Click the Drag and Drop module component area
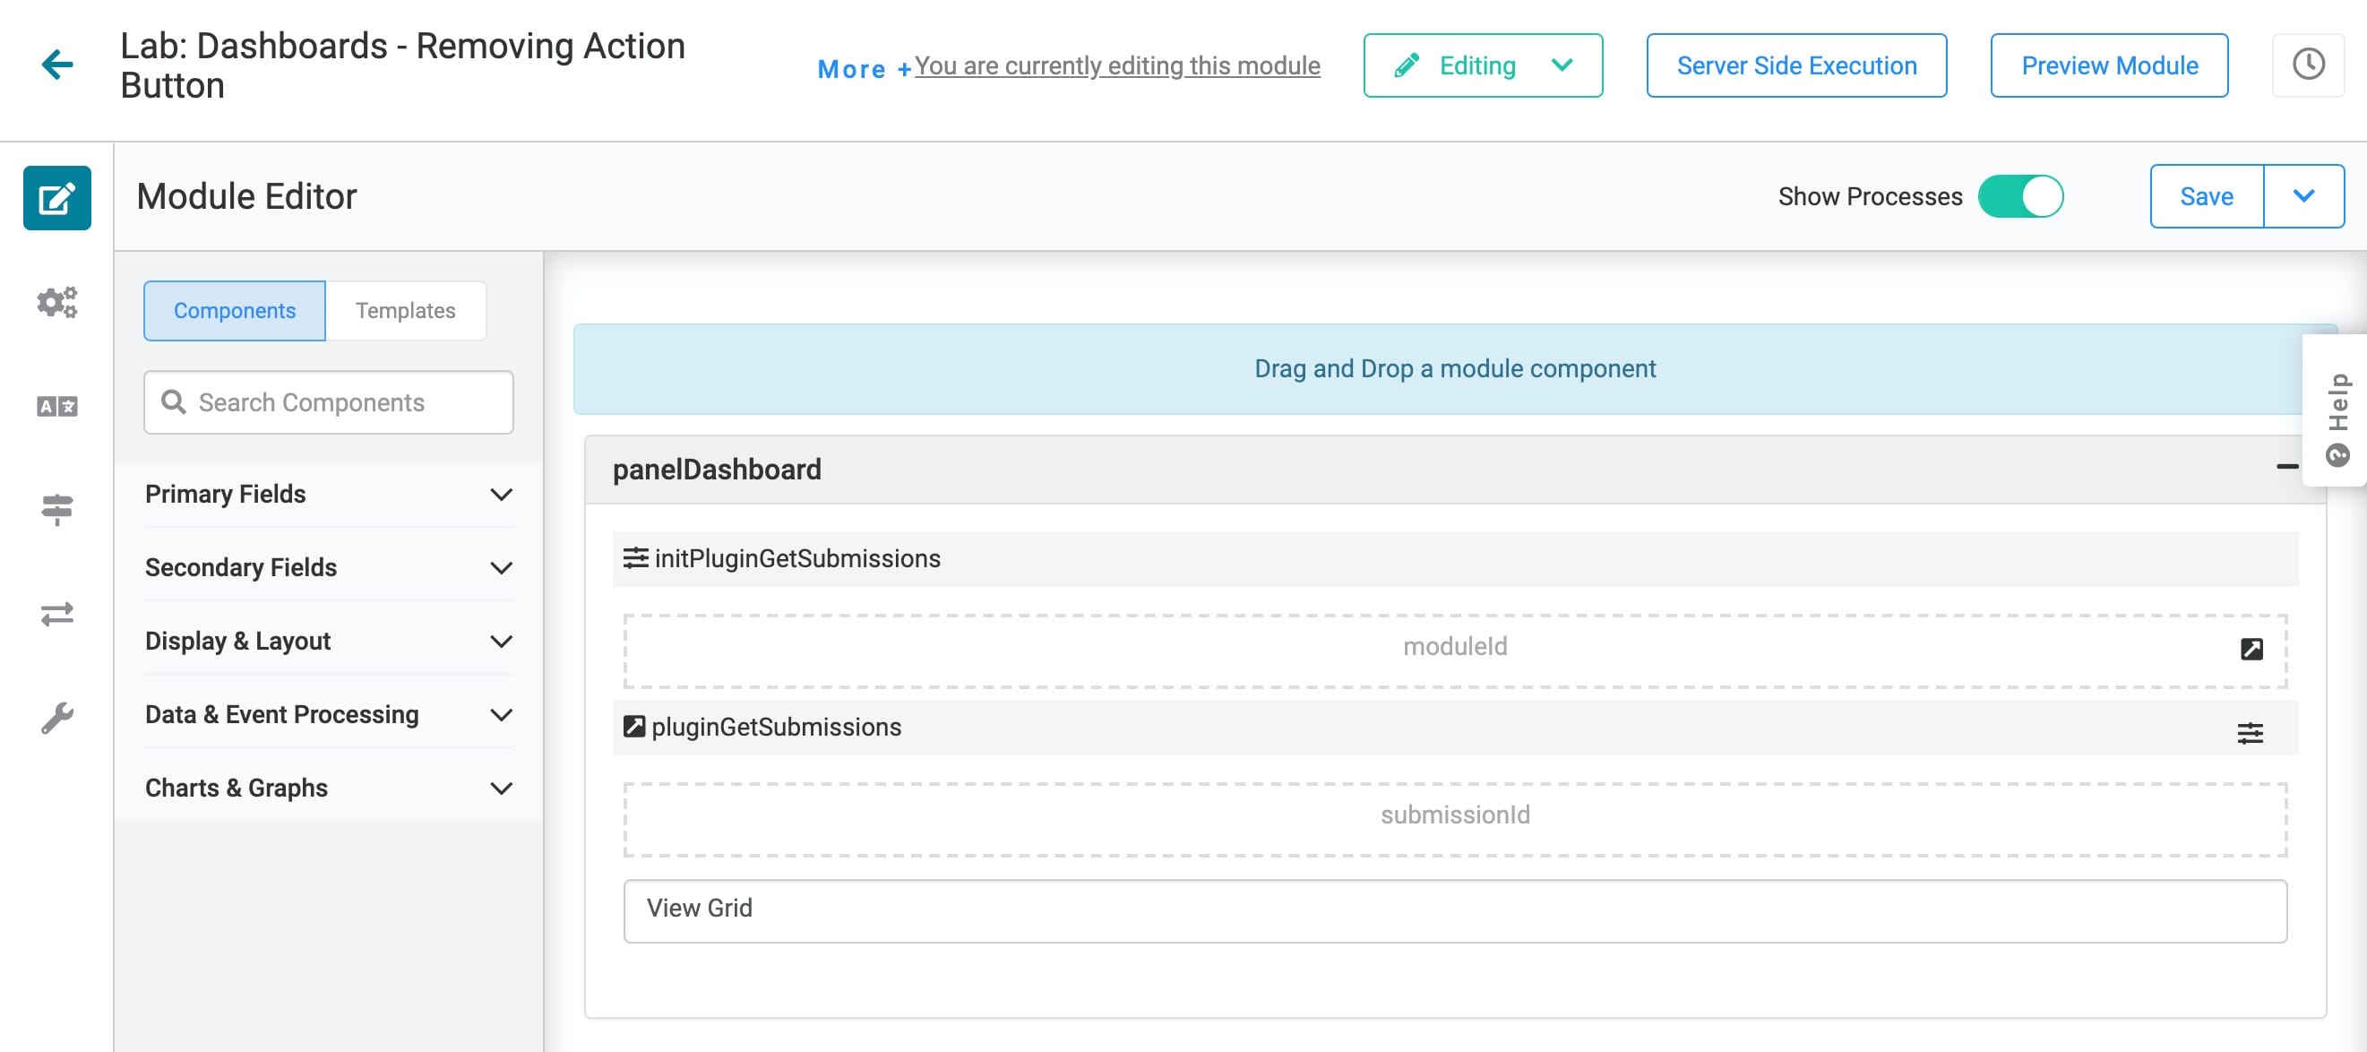Image resolution: width=2367 pixels, height=1052 pixels. tap(1455, 369)
